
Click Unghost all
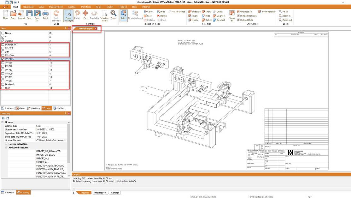244,12
